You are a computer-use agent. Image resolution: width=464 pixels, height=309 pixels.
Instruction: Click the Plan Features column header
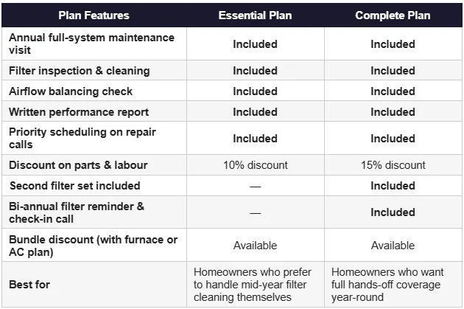pos(94,15)
